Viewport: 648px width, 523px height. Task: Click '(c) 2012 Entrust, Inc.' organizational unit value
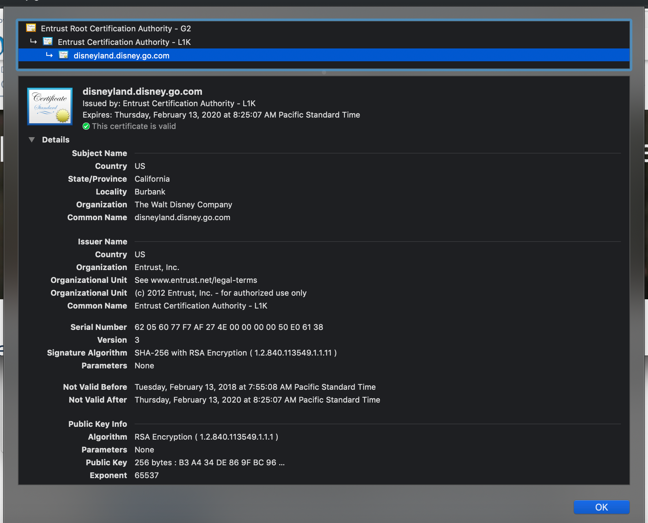(220, 293)
